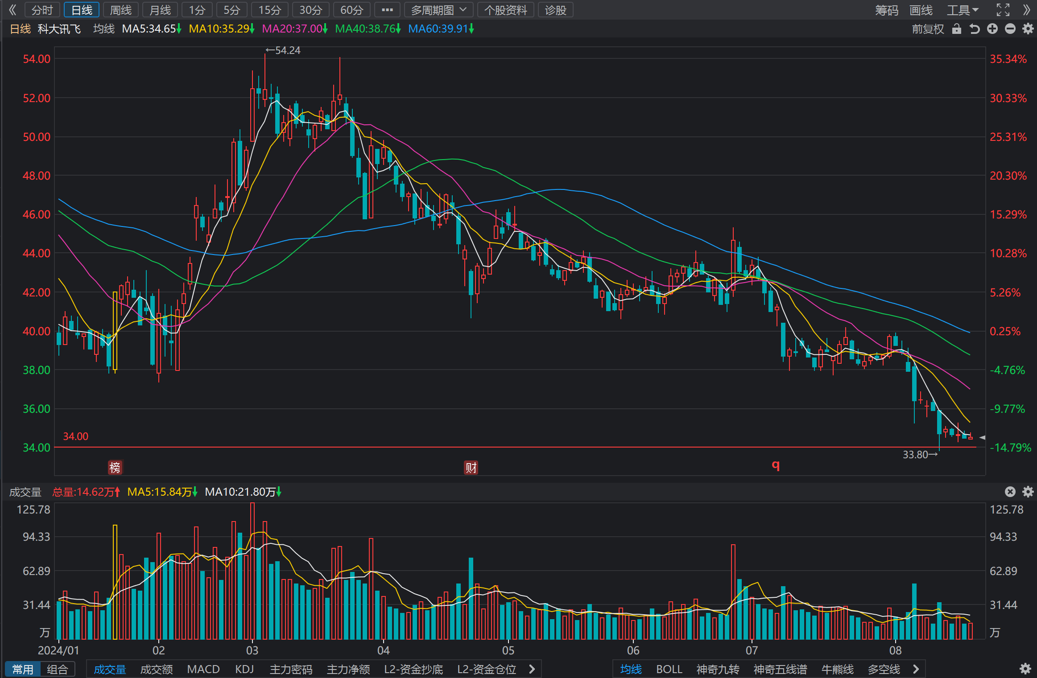
Task: Open bottom-right settings gear
Action: pyautogui.click(x=1025, y=669)
